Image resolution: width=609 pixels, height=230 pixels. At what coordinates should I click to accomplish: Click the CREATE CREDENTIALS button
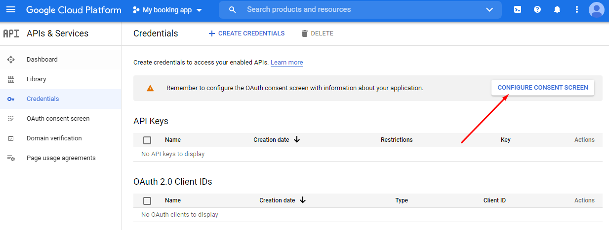246,33
